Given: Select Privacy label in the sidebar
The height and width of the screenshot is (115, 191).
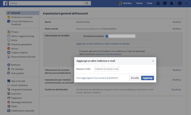Looking at the screenshot, I should 15,32.
